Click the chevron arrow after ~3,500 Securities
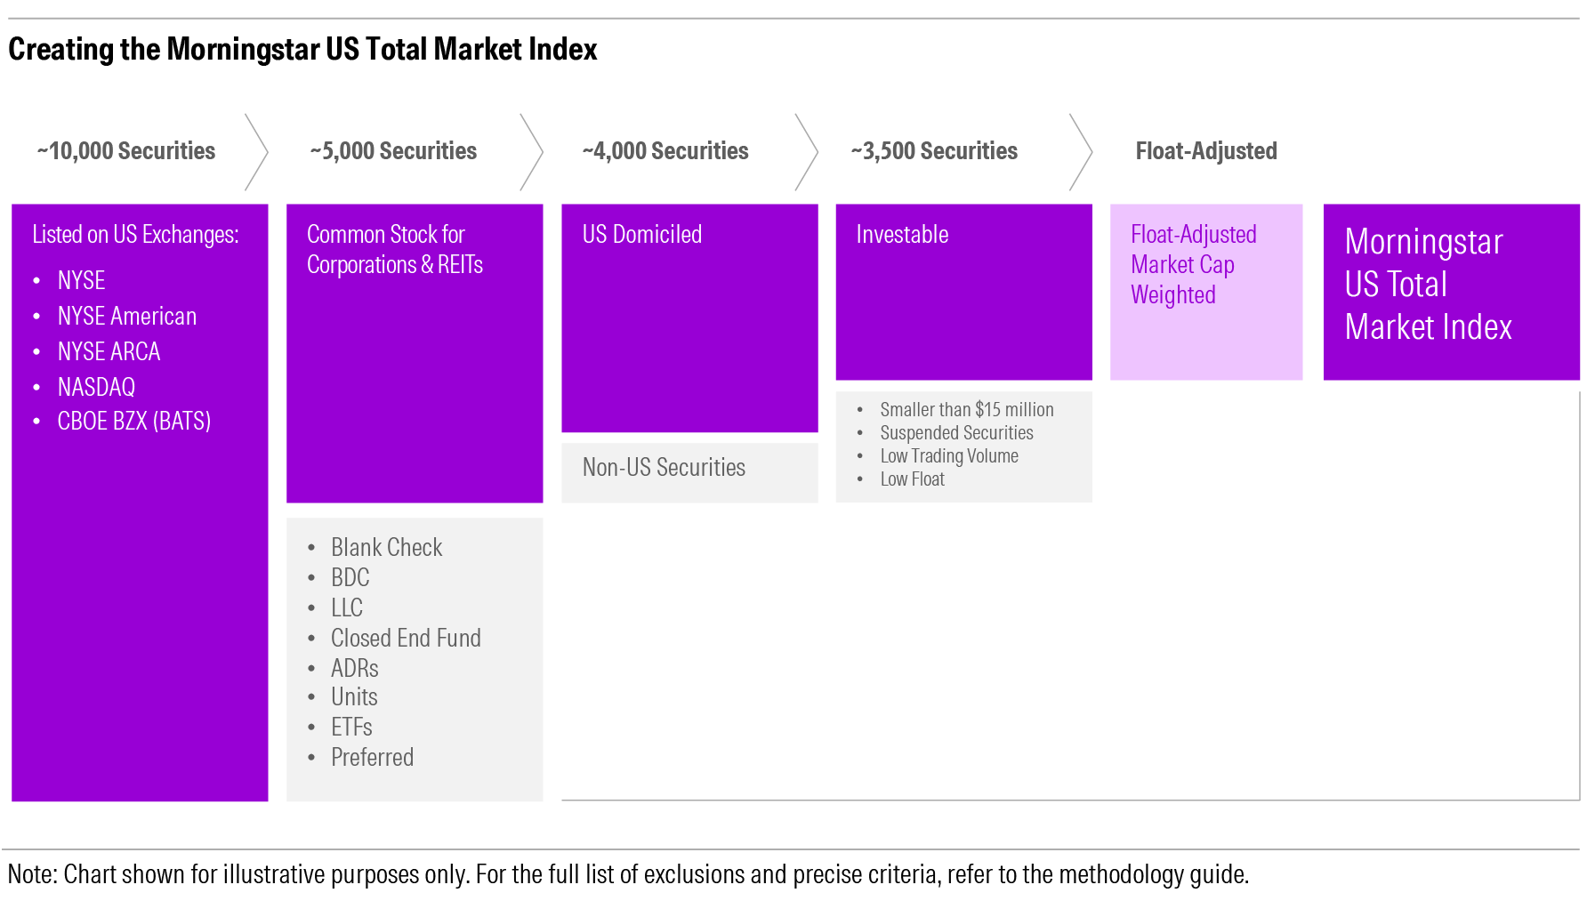 (1080, 151)
